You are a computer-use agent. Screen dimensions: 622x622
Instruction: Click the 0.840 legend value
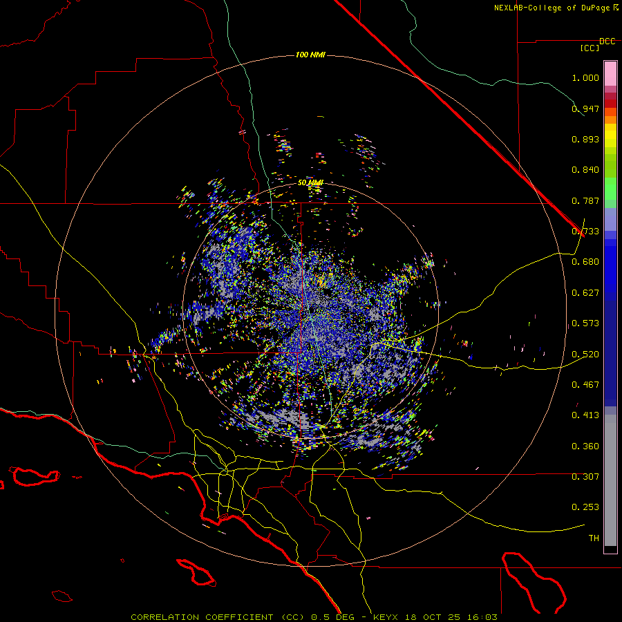point(585,170)
